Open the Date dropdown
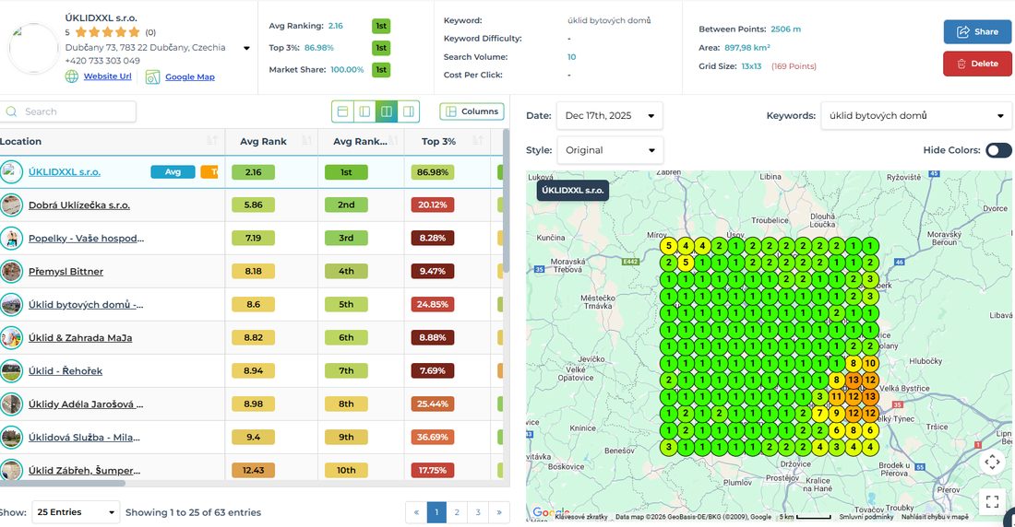 (x=609, y=116)
